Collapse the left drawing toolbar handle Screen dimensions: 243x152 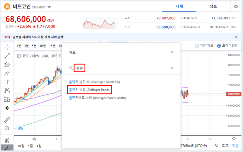(x=13, y=133)
